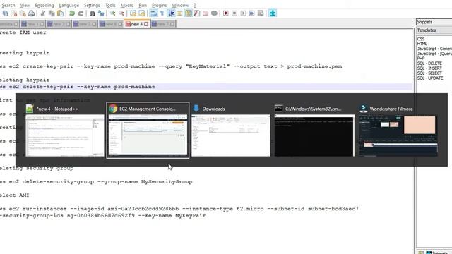Click the Cut scissors icon
452x254 pixels.
click(43, 13)
